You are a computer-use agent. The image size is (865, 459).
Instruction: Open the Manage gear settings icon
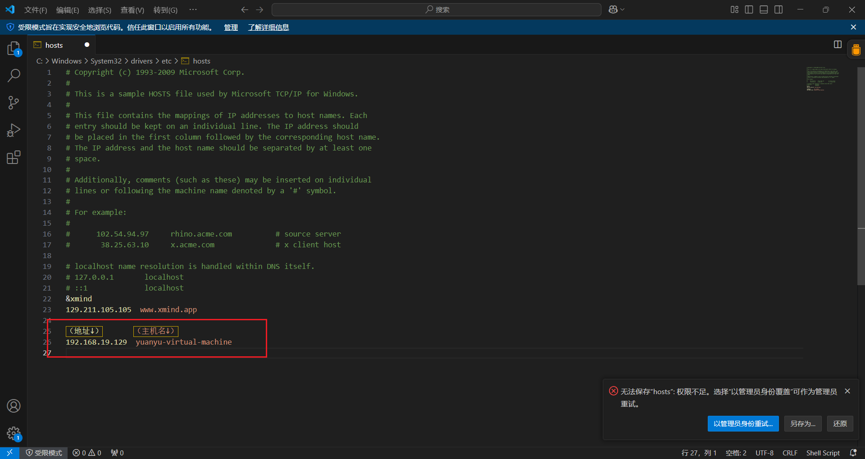tap(14, 433)
